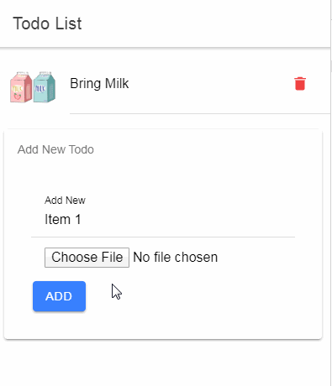The image size is (332, 386).
Task: Click the pink strawberry milk carton image
Action: (x=21, y=87)
